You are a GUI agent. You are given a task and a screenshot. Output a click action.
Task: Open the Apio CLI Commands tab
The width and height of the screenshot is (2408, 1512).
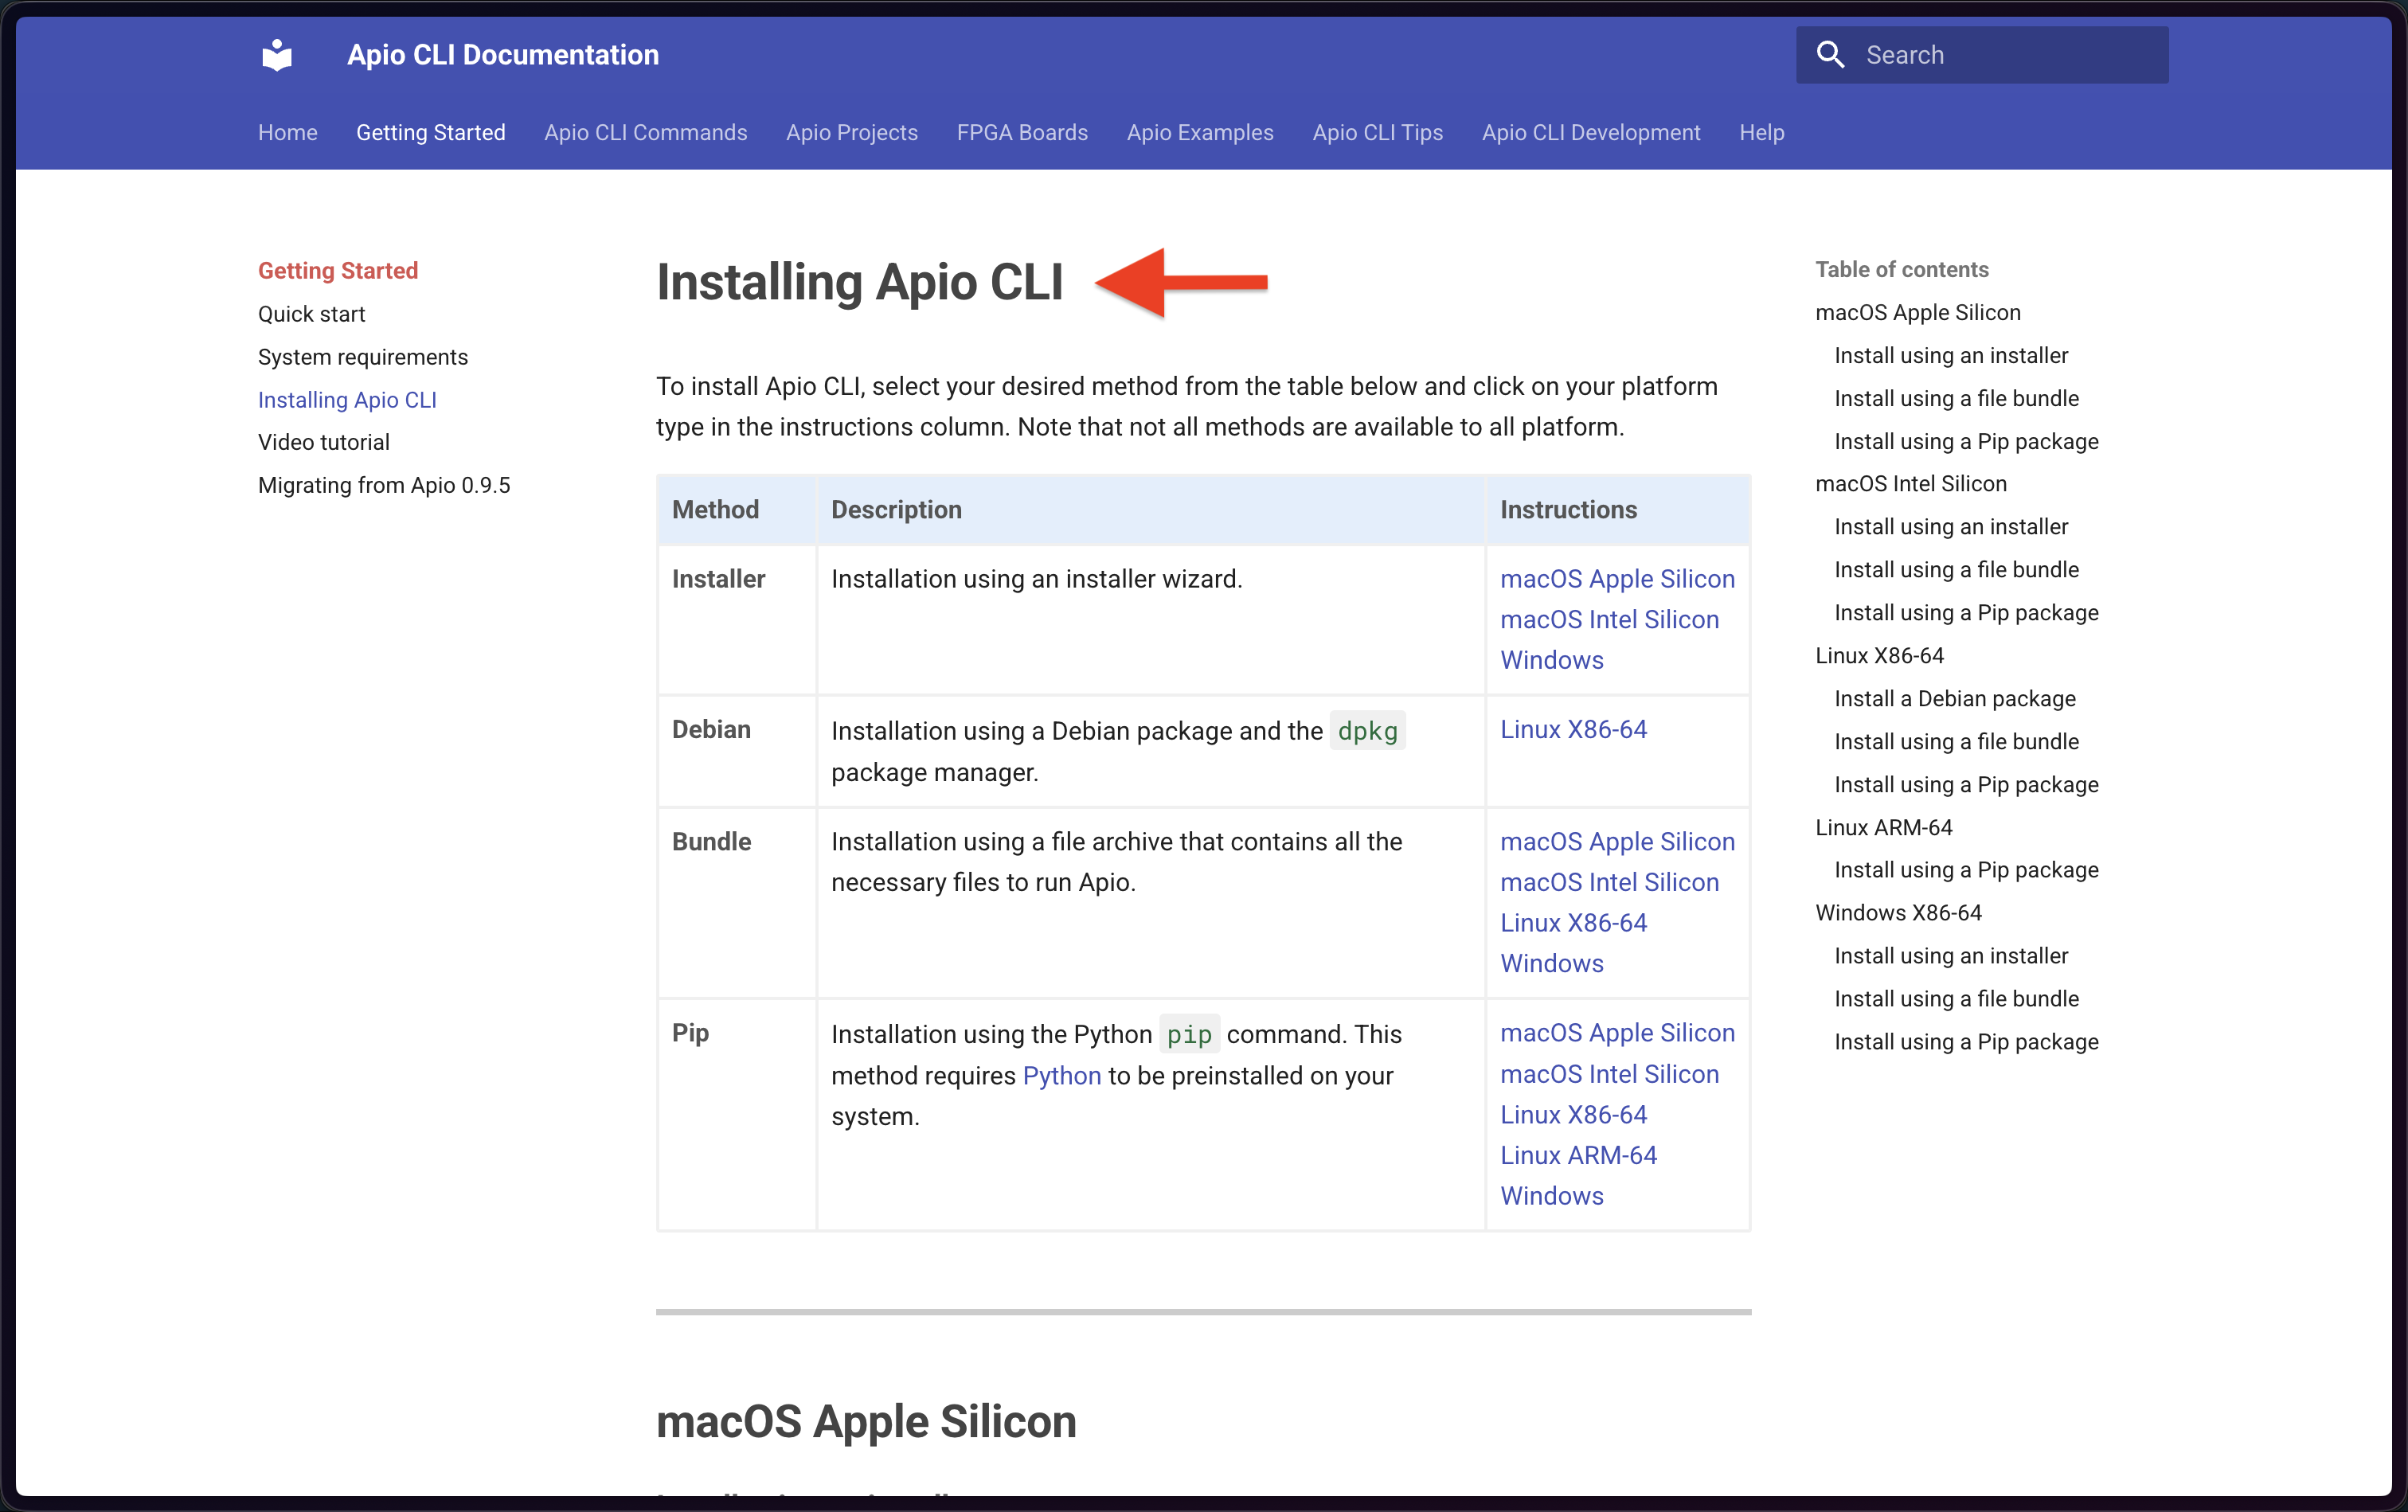click(646, 132)
